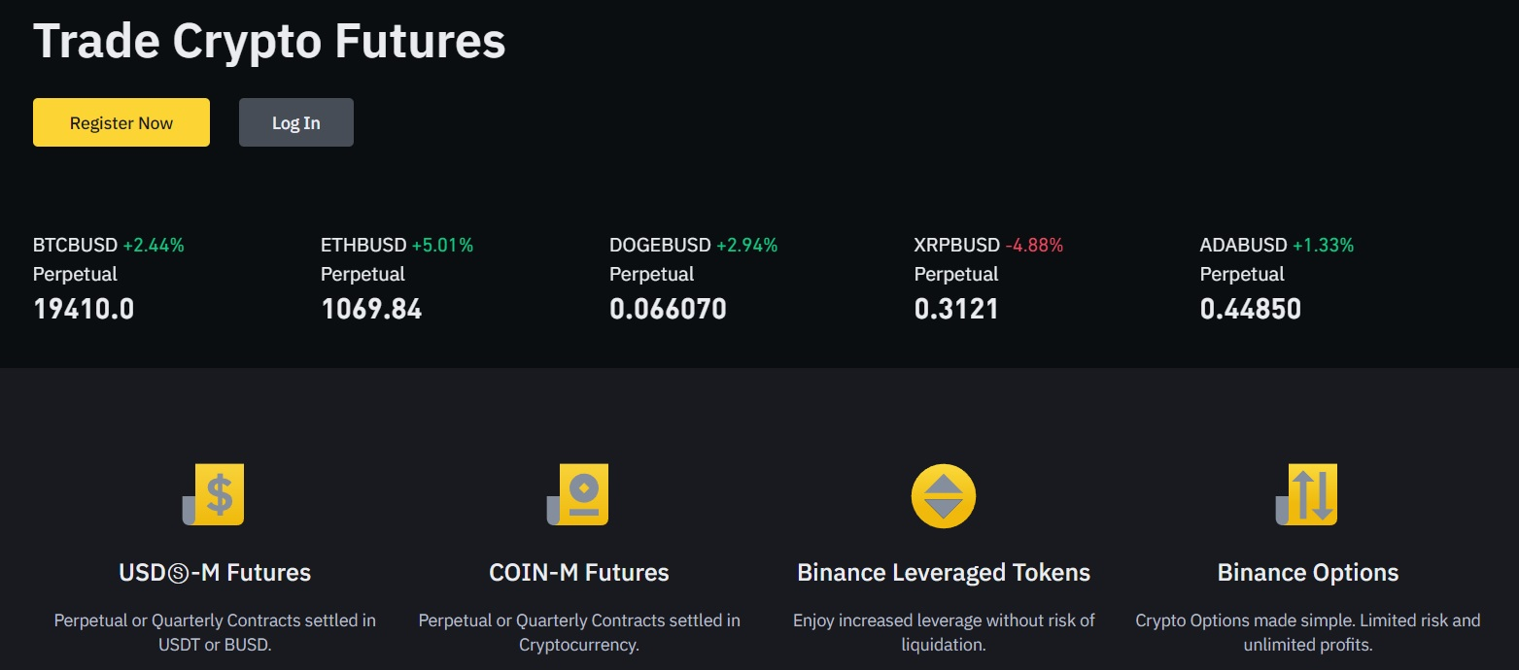This screenshot has width=1519, height=670.
Task: Open the COIN-M Futures coin icon
Action: tap(578, 495)
